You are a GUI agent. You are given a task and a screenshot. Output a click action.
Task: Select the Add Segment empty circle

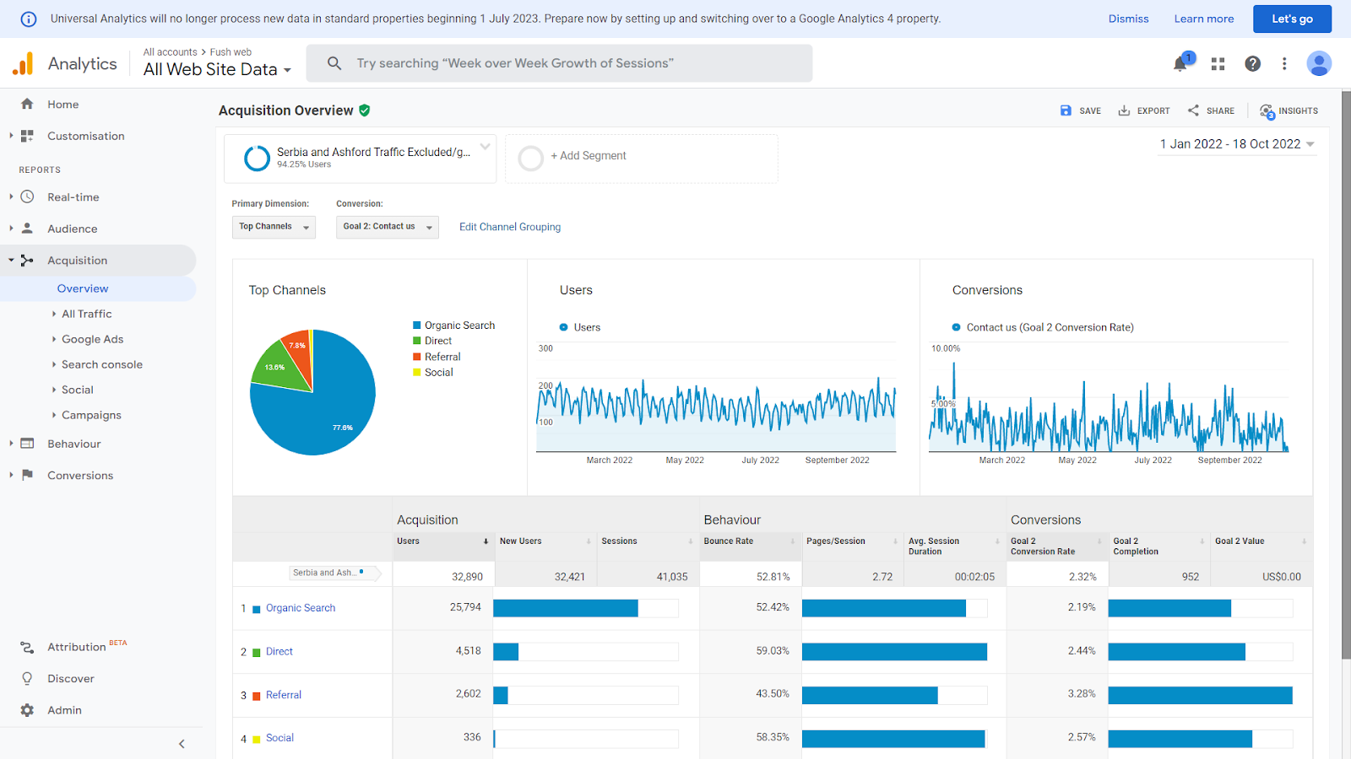click(x=530, y=158)
